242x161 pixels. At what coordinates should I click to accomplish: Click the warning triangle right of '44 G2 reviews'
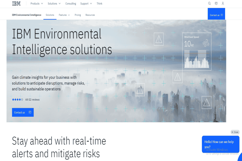point(140,90)
